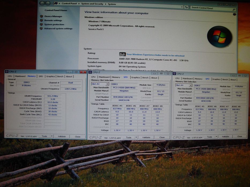Open Memory tab in middle CPU-Z window
The image size is (250, 187).
pyautogui.click(x=116, y=77)
